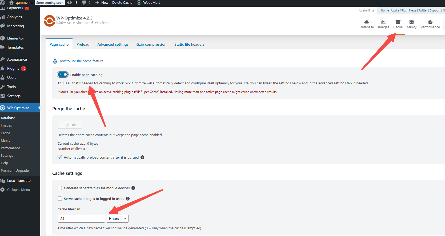The width and height of the screenshot is (445, 236).
Task: Open the comments bubble icon
Action: click(x=84, y=2)
